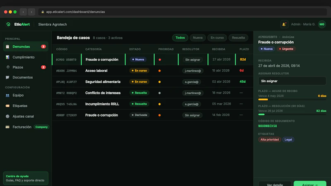
Task: Open Ajustes canal in the sidebar
Action: coord(26,117)
